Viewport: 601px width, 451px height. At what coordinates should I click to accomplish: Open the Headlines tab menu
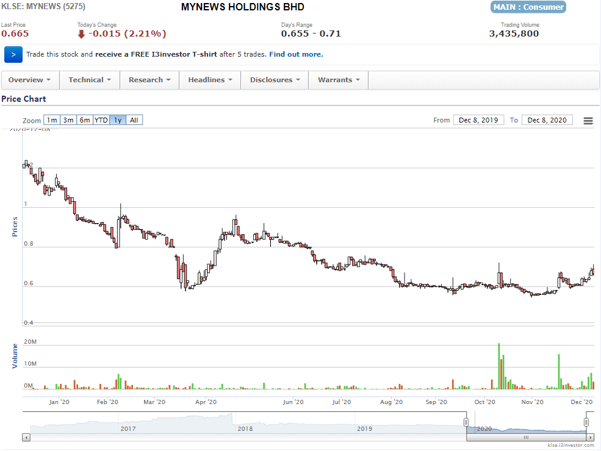(210, 80)
